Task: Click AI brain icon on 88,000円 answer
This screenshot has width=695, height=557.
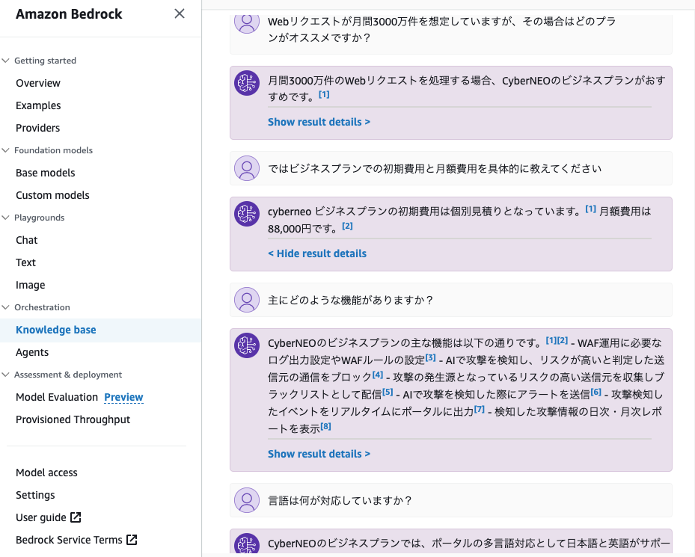Action: click(x=247, y=214)
